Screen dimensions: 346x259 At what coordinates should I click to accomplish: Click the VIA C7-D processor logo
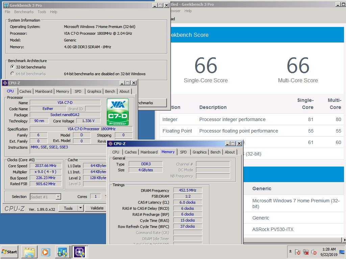(118, 112)
